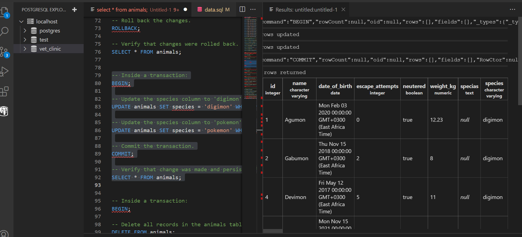Screen dimensions: 522x237
Task: Select the vet_clinic database label
Action: click(50, 49)
